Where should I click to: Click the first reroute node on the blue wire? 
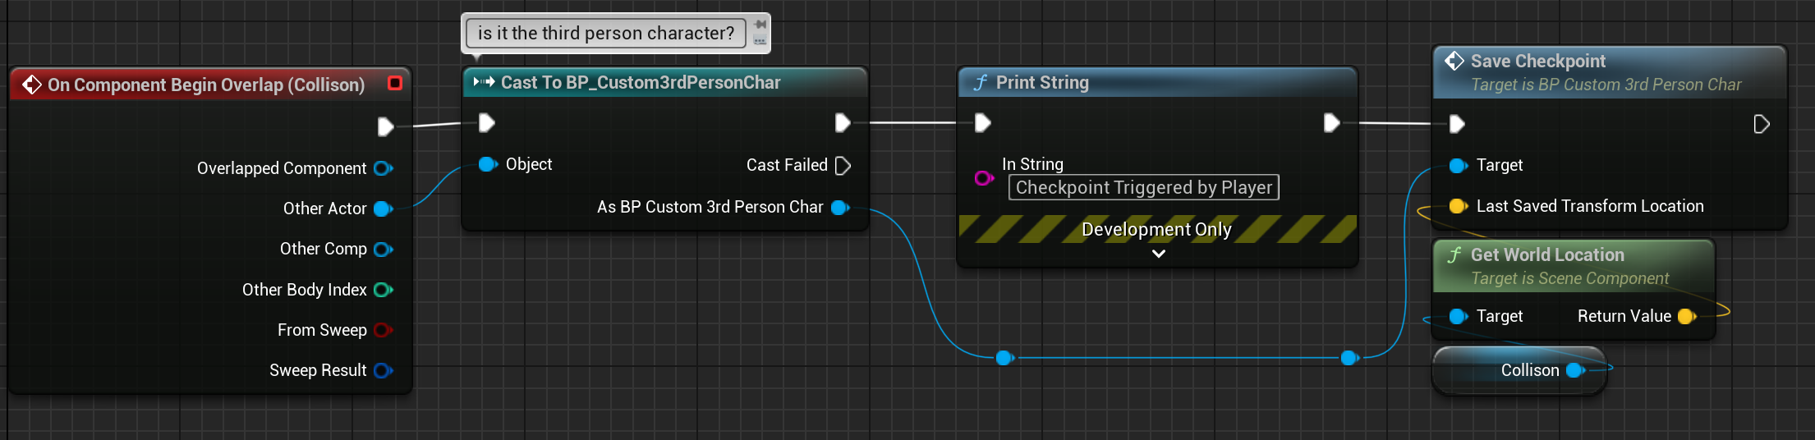point(1004,358)
